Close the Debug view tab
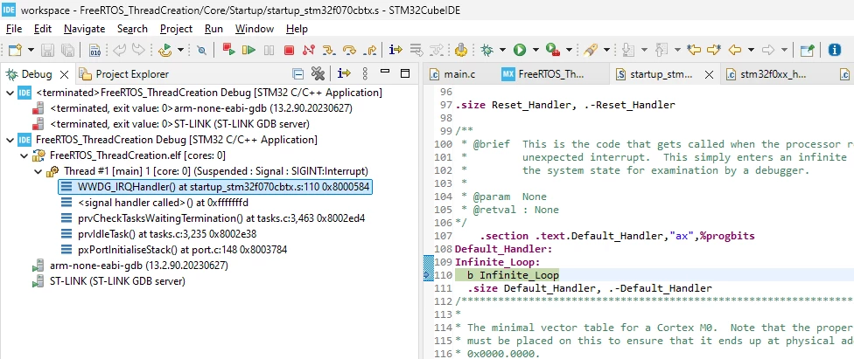 64,74
